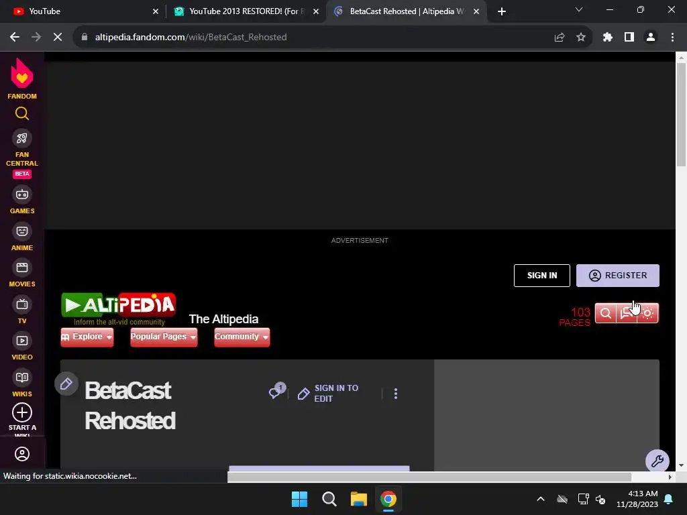Expand the Popular Pages dropdown
This screenshot has height=515, width=687.
pyautogui.click(x=164, y=337)
